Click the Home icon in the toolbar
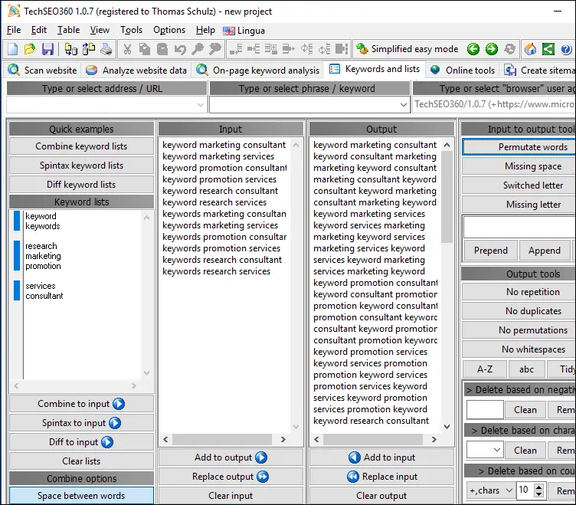This screenshot has height=505, width=576. tap(530, 49)
